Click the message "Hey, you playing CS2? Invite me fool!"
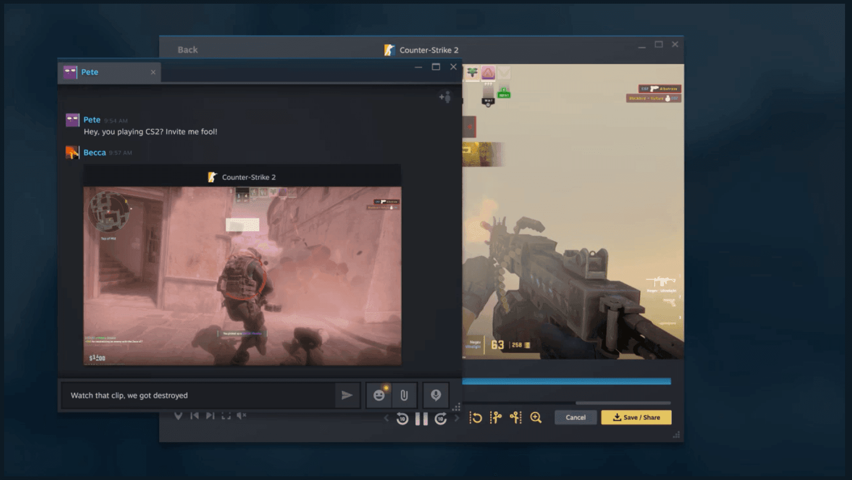 150,132
